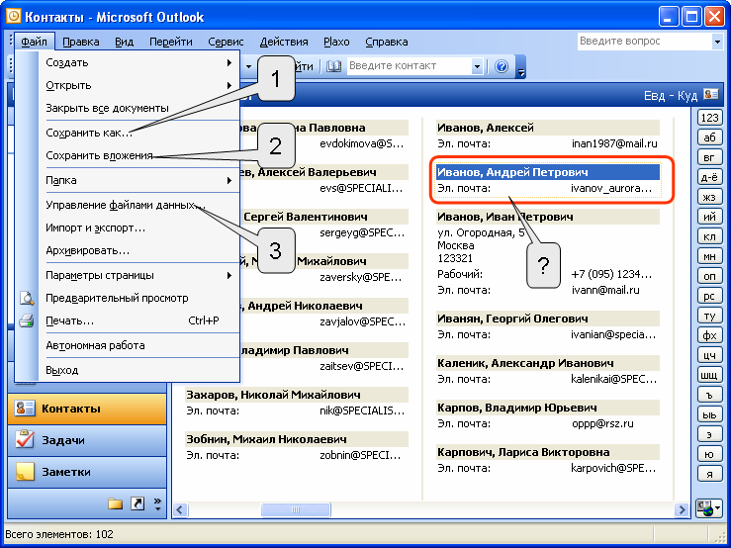Open the Действия menu

point(284,42)
